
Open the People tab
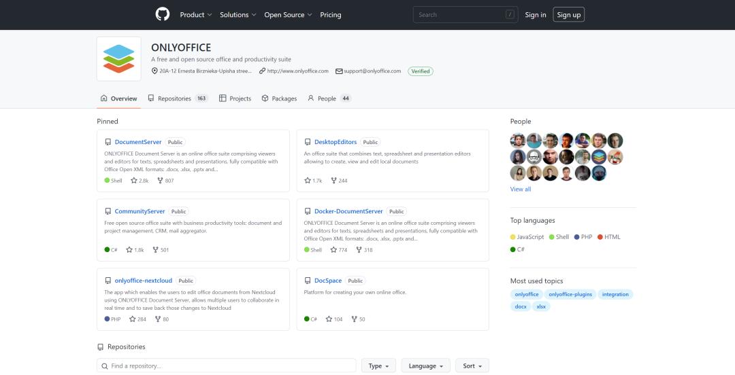click(329, 99)
